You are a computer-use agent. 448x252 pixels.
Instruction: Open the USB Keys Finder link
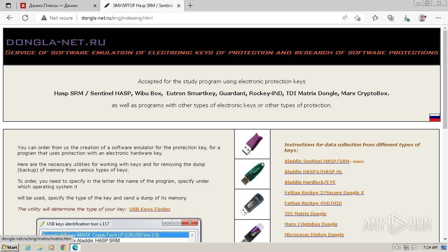coord(150,209)
